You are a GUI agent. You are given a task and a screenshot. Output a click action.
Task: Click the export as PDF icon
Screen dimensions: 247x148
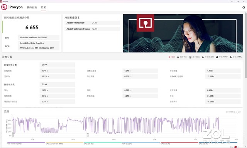[217, 57]
